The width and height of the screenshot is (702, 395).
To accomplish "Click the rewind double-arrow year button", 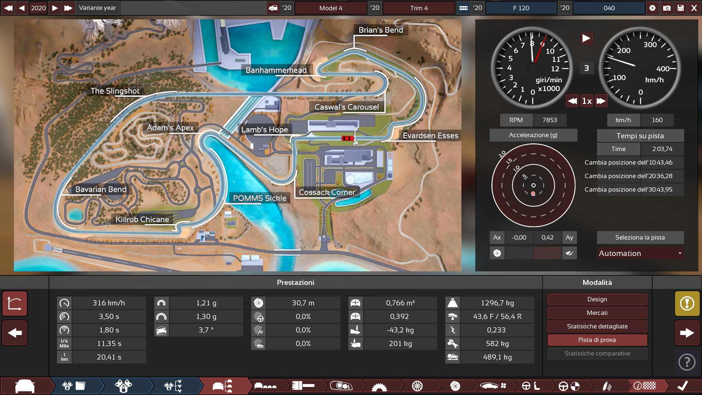I will [x=8, y=8].
